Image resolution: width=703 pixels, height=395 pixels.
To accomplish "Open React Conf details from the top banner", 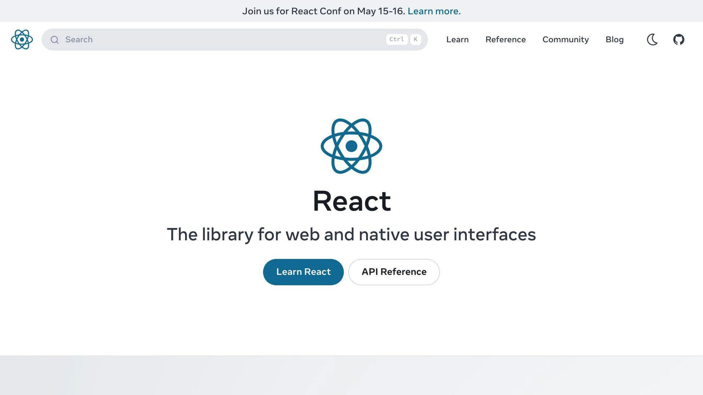I will [x=434, y=11].
